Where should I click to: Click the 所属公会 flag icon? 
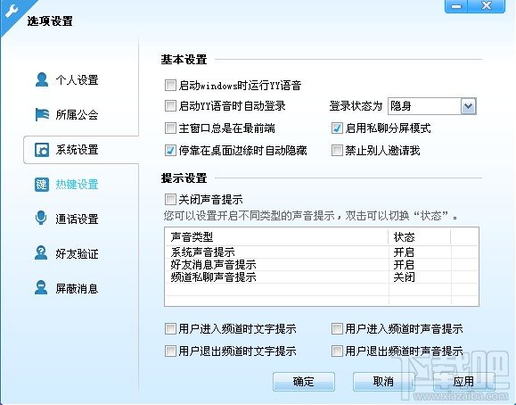pos(42,114)
